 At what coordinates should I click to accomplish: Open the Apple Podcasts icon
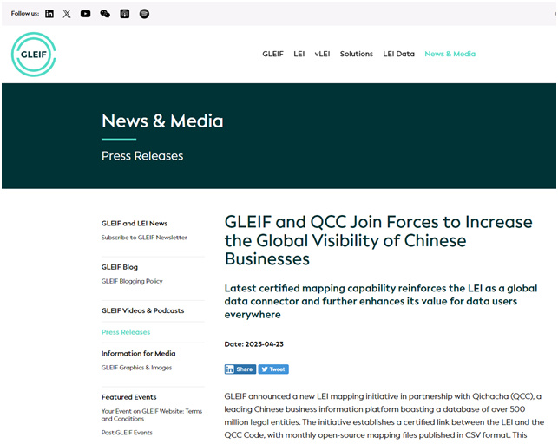(125, 14)
